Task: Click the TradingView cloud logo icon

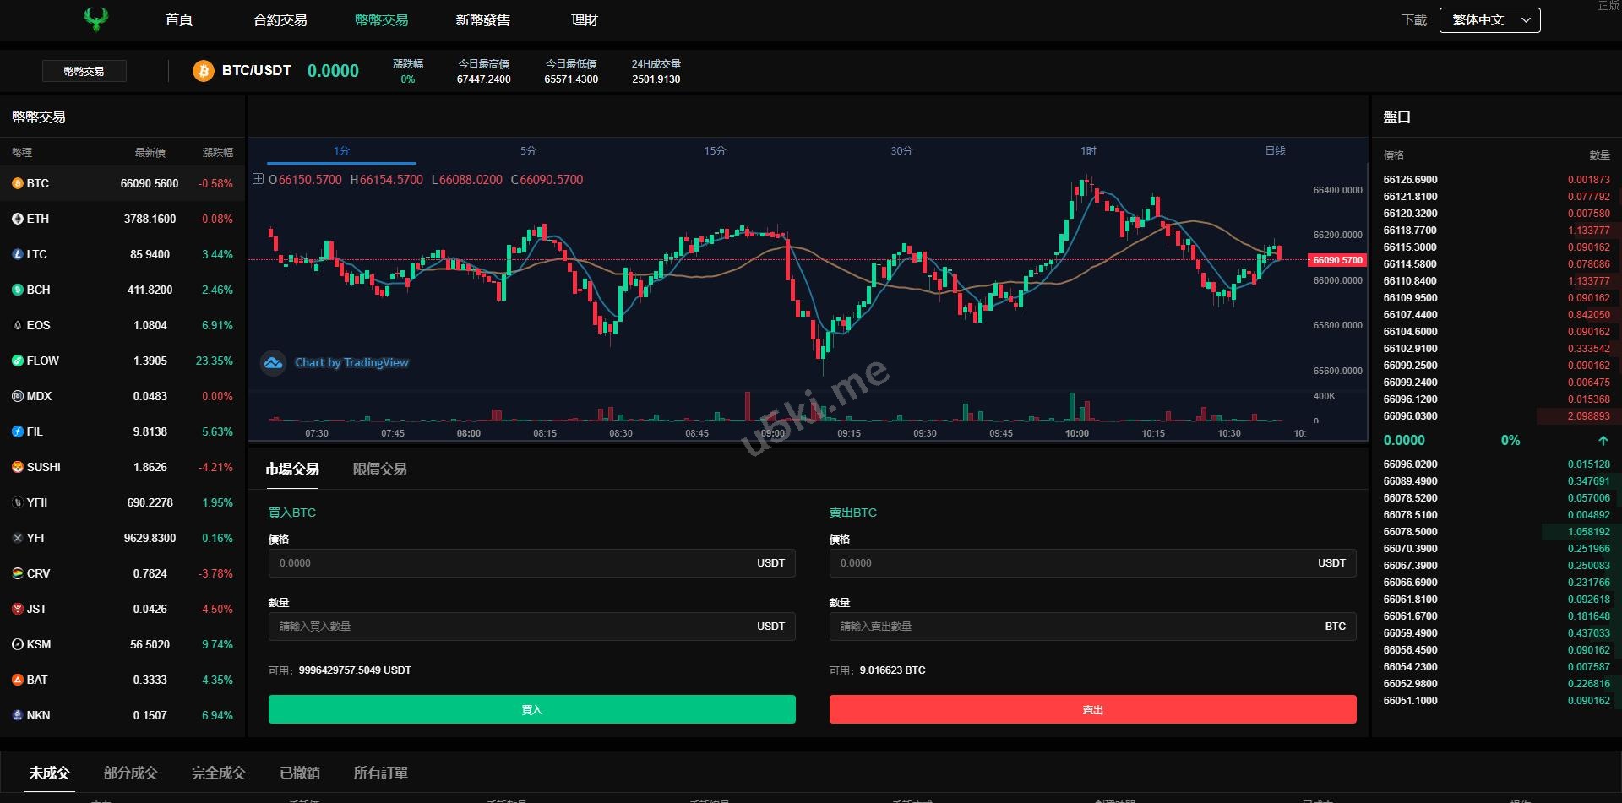Action: (x=273, y=363)
